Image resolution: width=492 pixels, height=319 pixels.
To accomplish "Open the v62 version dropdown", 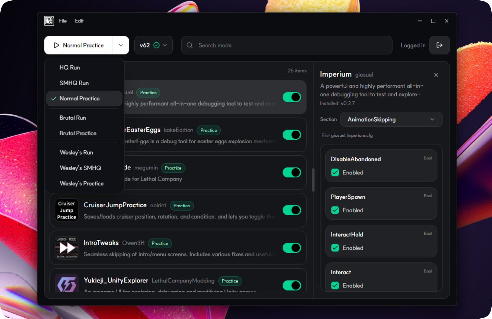I will click(x=153, y=45).
